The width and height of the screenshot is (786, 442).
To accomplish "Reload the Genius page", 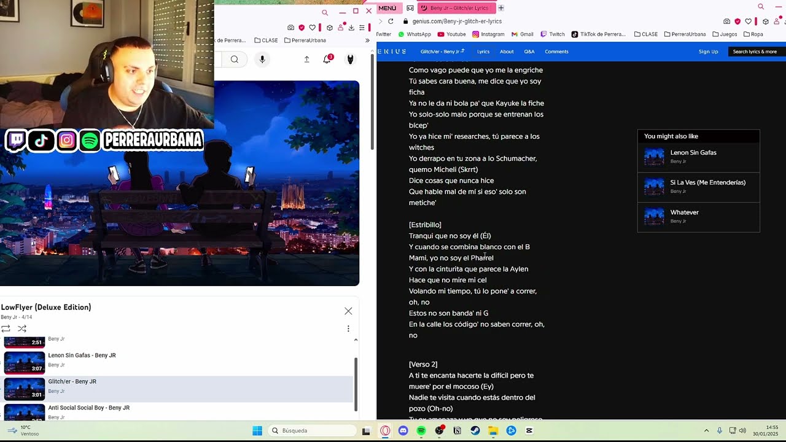I will click(391, 21).
